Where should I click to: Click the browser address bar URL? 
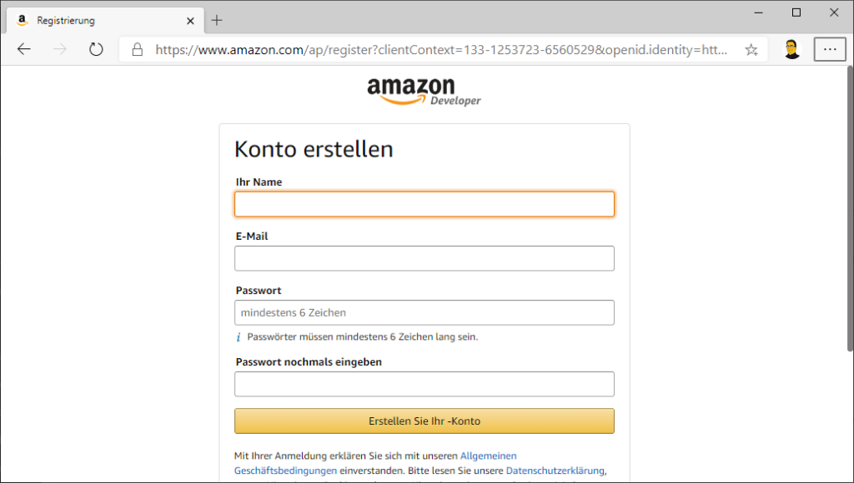click(x=434, y=49)
